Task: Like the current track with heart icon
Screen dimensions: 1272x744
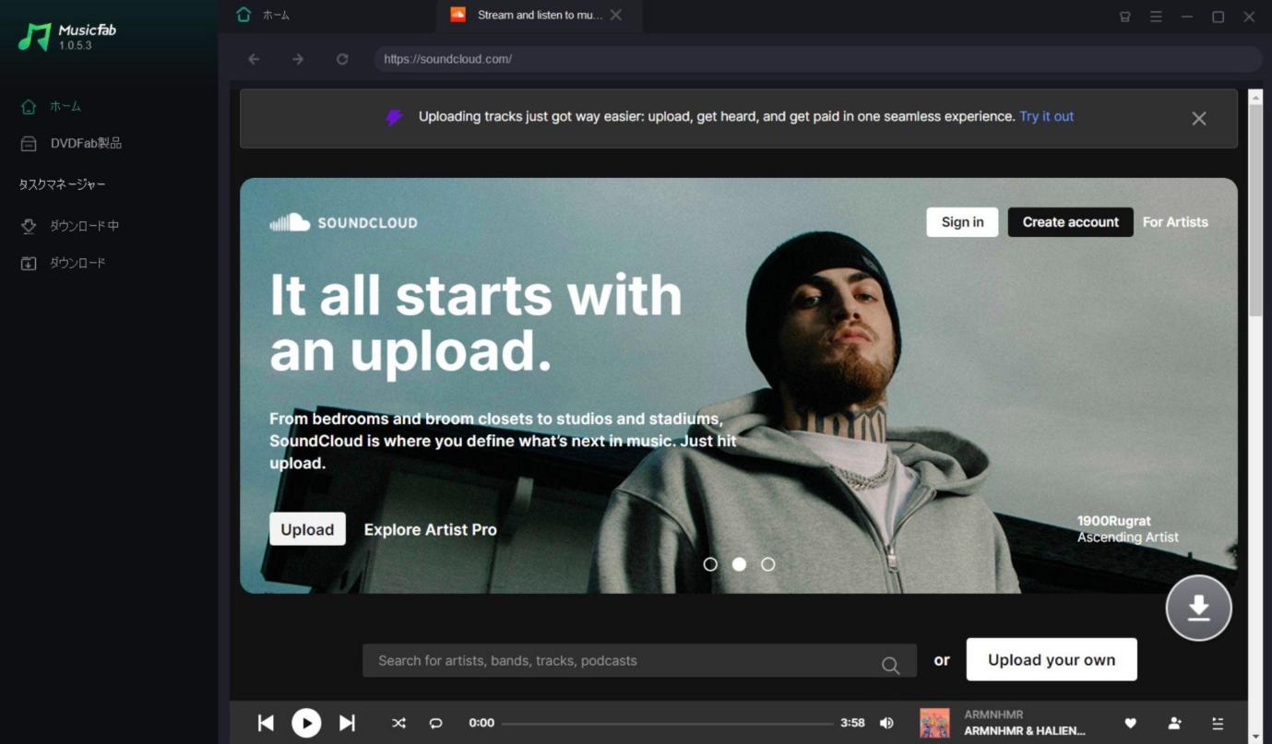Action: (x=1131, y=724)
